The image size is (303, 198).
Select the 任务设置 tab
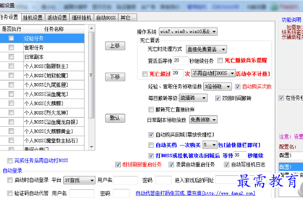click(x=10, y=17)
